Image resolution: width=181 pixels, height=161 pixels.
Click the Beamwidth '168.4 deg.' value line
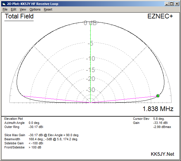(x=53, y=139)
